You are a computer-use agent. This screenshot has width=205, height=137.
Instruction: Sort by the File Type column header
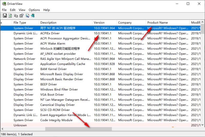coord(25,23)
